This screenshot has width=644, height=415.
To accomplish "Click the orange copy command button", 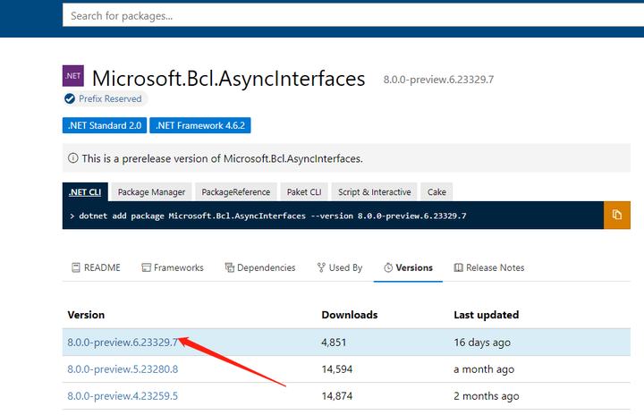I will pyautogui.click(x=617, y=216).
